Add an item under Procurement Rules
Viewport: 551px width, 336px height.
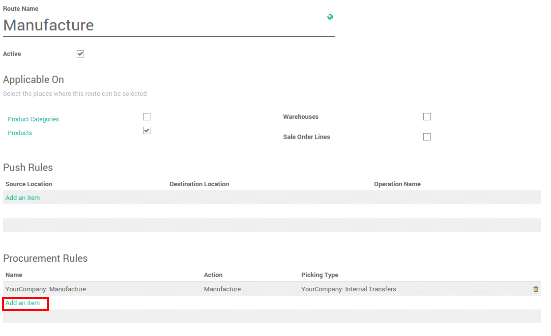[22, 303]
